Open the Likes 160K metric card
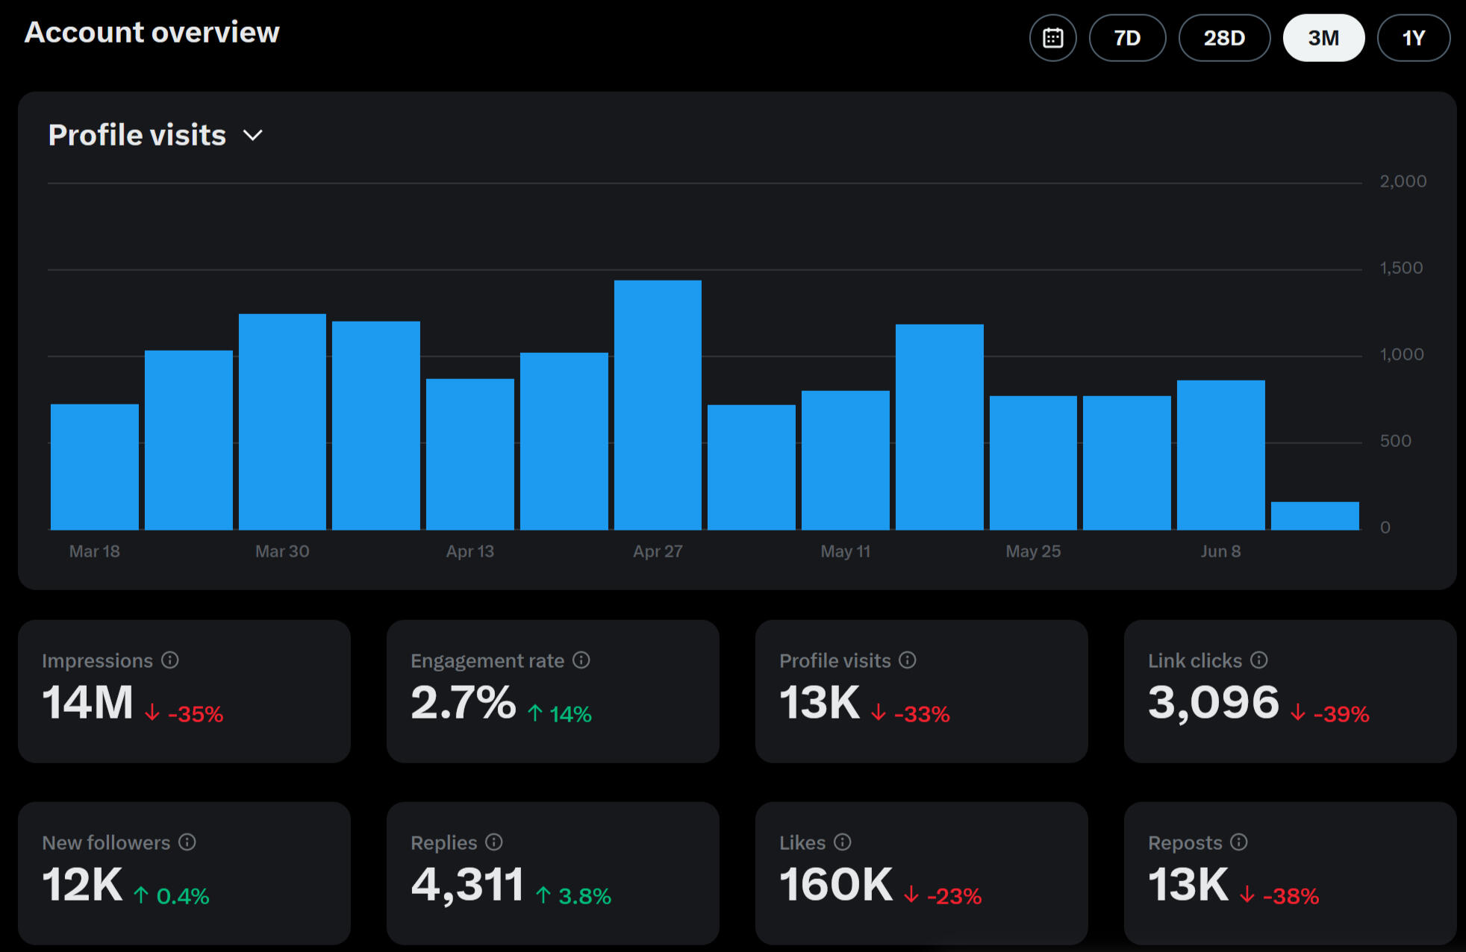Viewport: 1466px width, 952px height. [x=921, y=874]
